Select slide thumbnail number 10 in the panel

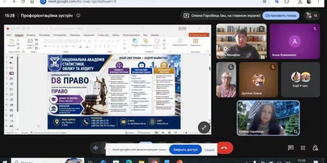click(x=11, y=105)
